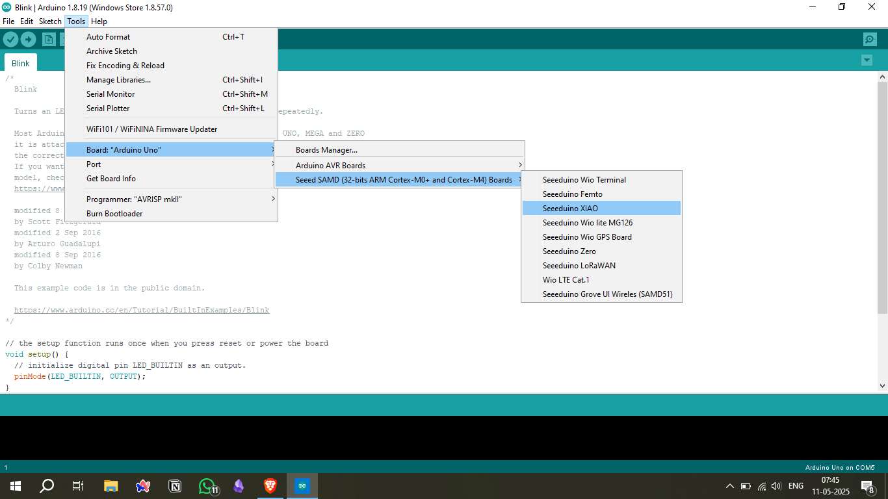888x499 pixels.
Task: Open clock showing 07:45 date
Action: pyautogui.click(x=831, y=485)
